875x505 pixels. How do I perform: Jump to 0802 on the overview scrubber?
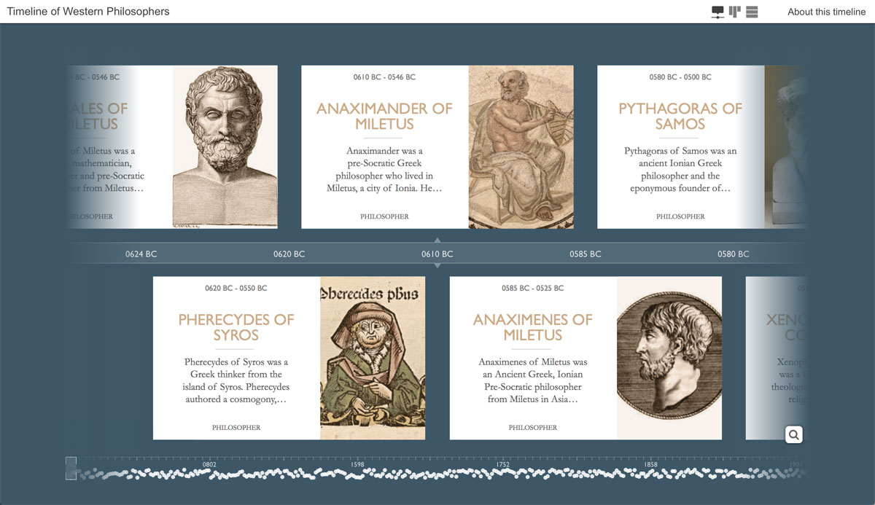pos(209,464)
